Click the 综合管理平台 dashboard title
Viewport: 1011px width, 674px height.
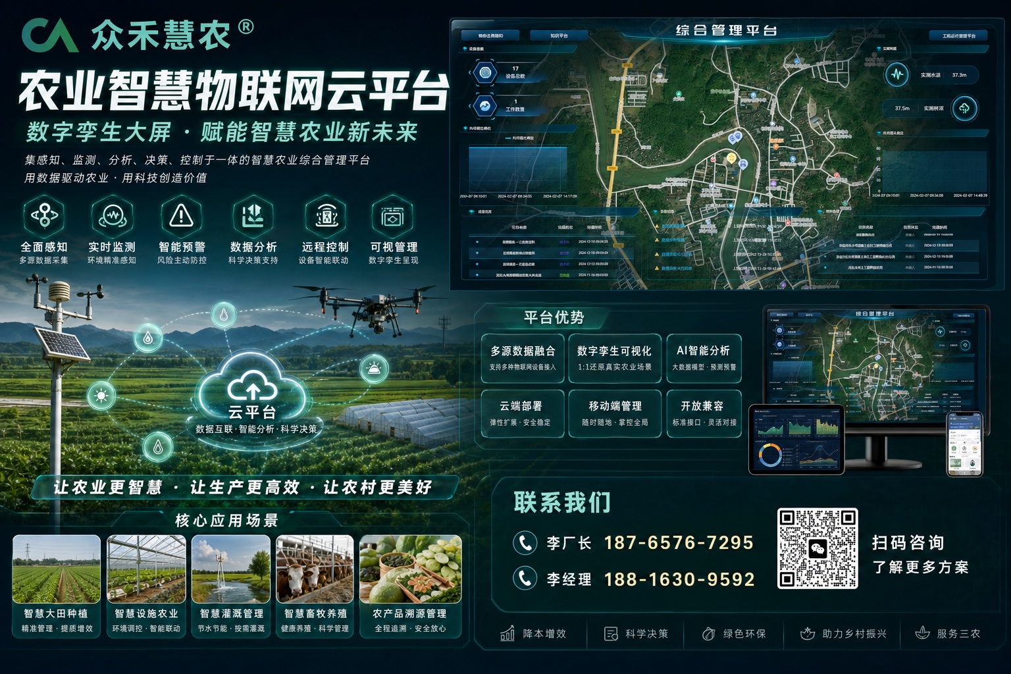tap(727, 30)
